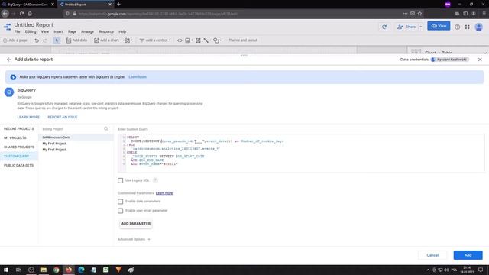
Task: Open a new browser tab
Action: 118,5
